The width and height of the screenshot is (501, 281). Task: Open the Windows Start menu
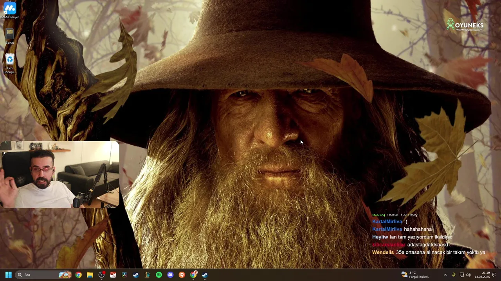[x=8, y=275]
